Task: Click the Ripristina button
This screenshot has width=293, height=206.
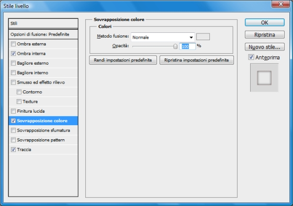Action: coord(265,35)
